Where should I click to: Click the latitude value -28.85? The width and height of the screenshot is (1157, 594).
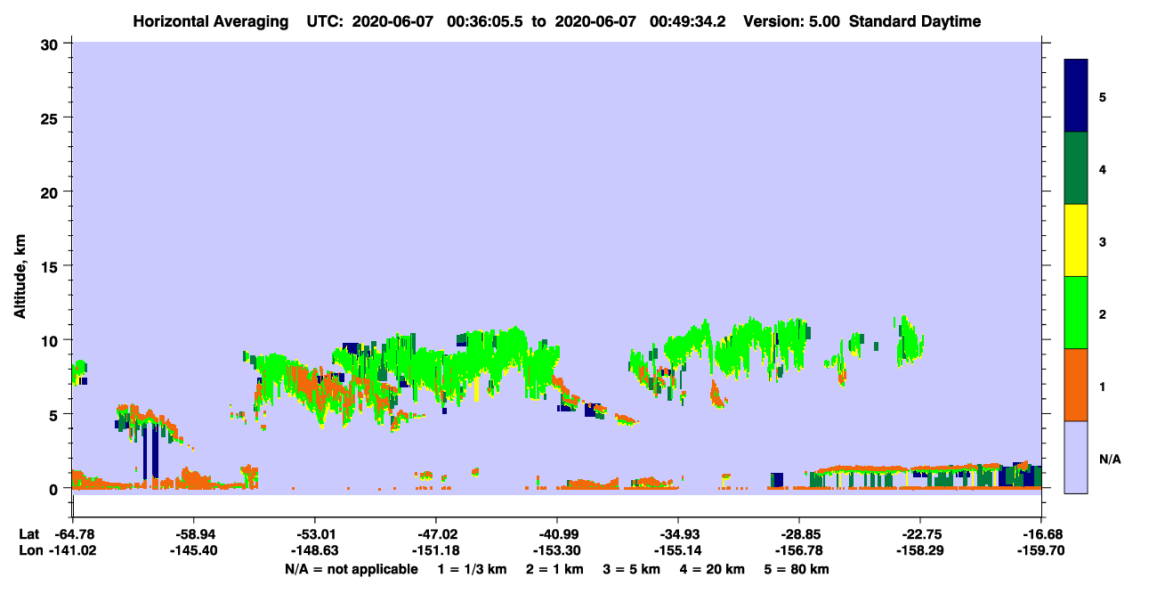click(799, 534)
